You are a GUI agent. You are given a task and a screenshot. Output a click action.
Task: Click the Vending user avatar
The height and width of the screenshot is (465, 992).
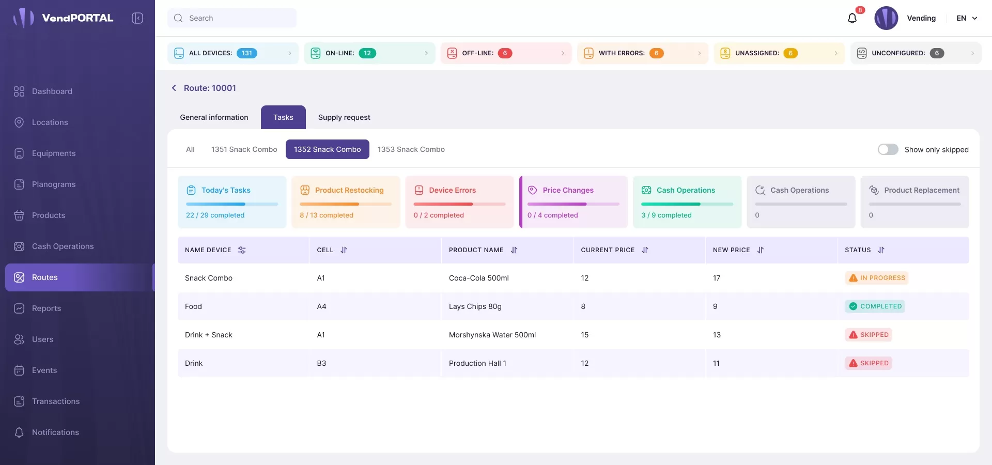click(886, 18)
